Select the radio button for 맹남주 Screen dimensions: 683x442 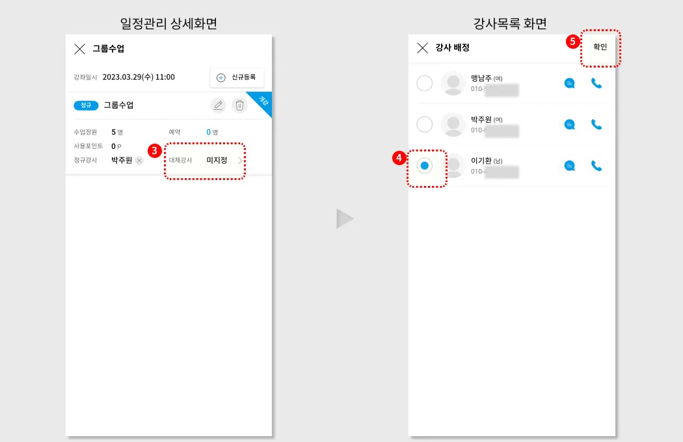click(x=424, y=83)
